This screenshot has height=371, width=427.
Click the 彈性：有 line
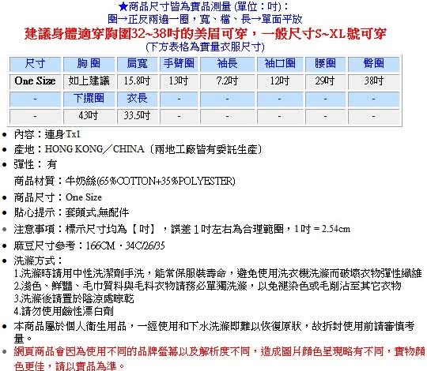coord(36,165)
